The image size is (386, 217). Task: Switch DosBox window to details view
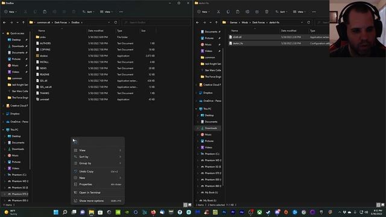(x=185, y=205)
